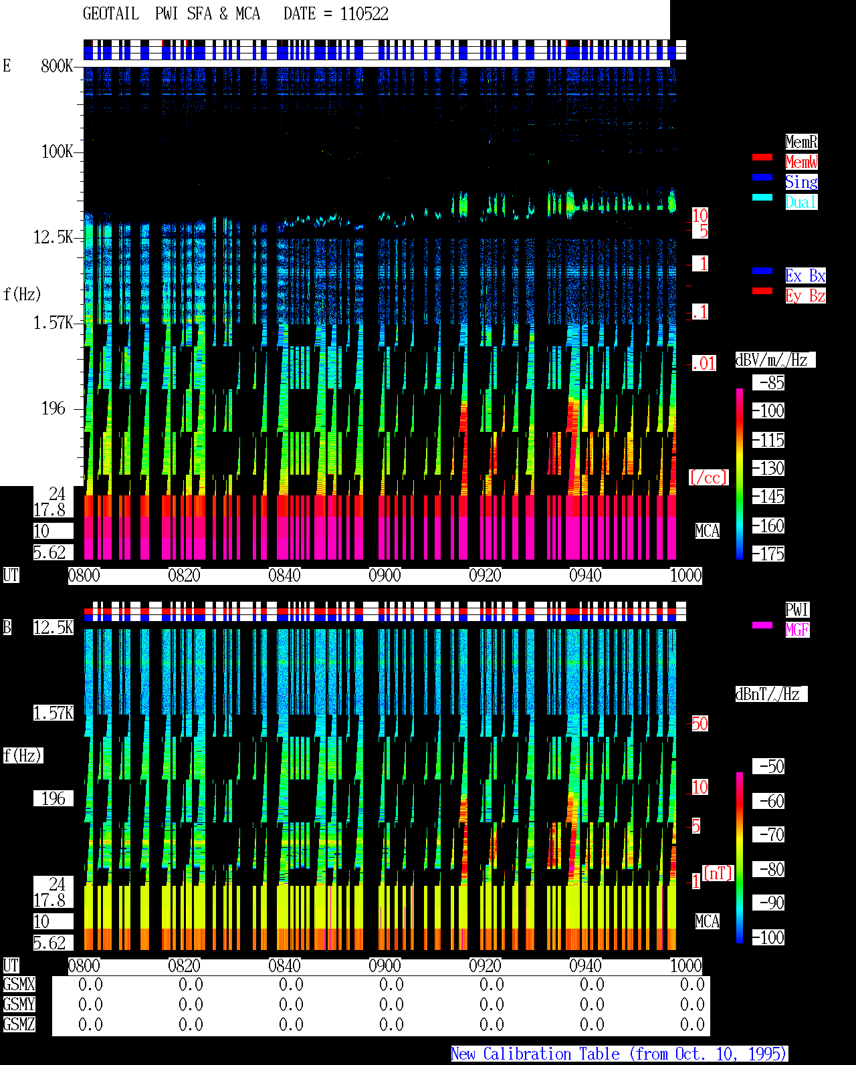Click the B panel f(Hz) axis label
This screenshot has height=1065, width=856.
click(x=23, y=755)
